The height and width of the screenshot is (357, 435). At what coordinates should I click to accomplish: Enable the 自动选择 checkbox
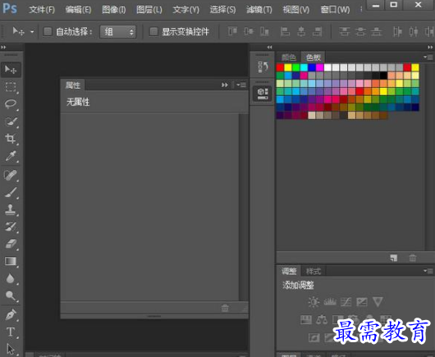click(48, 32)
